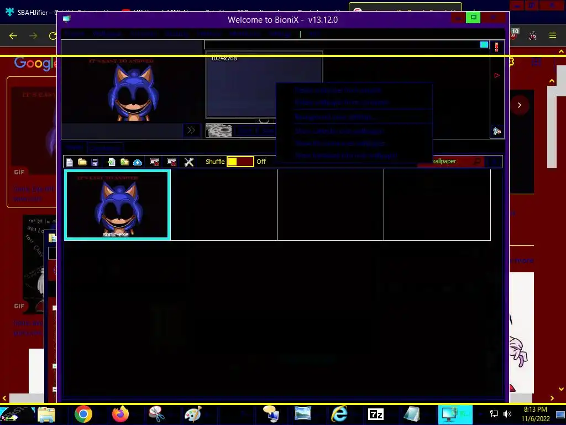566x425 pixels.
Task: Go back in the browser
Action: click(x=13, y=35)
